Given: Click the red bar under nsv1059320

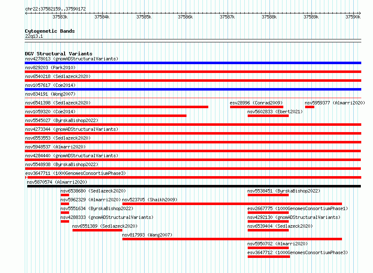Looking at the screenshot, I should pos(106,116).
